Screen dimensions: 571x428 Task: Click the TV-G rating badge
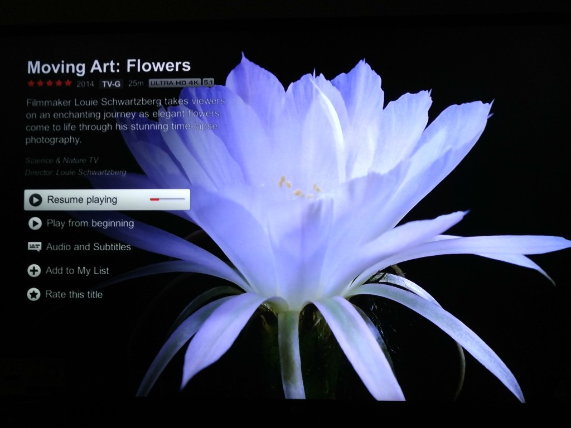point(111,84)
